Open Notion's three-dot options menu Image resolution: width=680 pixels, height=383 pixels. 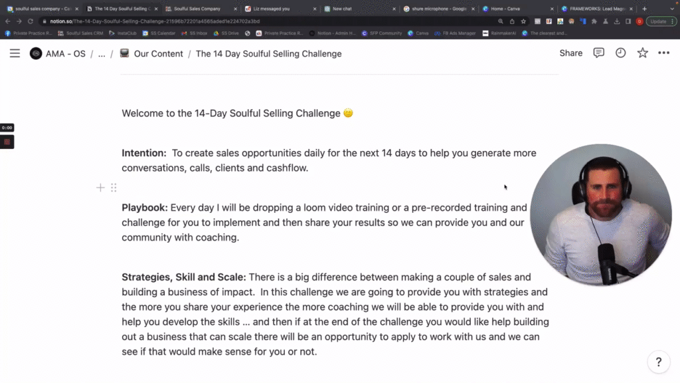[663, 53]
